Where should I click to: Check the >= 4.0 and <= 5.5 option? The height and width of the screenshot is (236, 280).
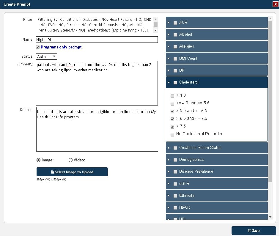pyautogui.click(x=172, y=103)
